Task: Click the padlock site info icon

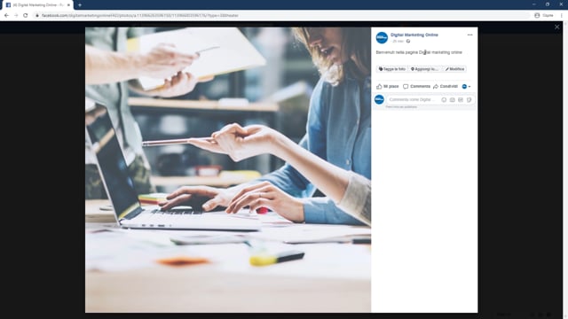Action: [x=37, y=16]
